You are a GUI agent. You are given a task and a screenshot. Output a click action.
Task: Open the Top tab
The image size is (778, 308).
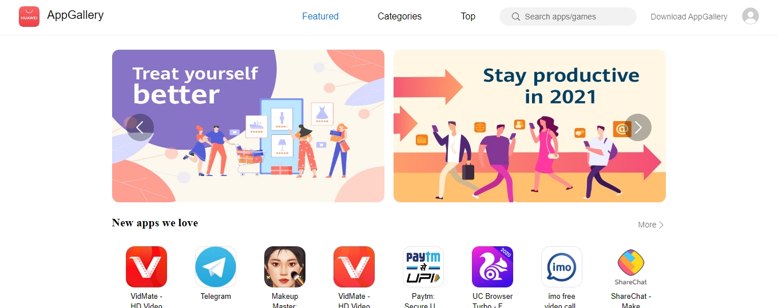[468, 17]
